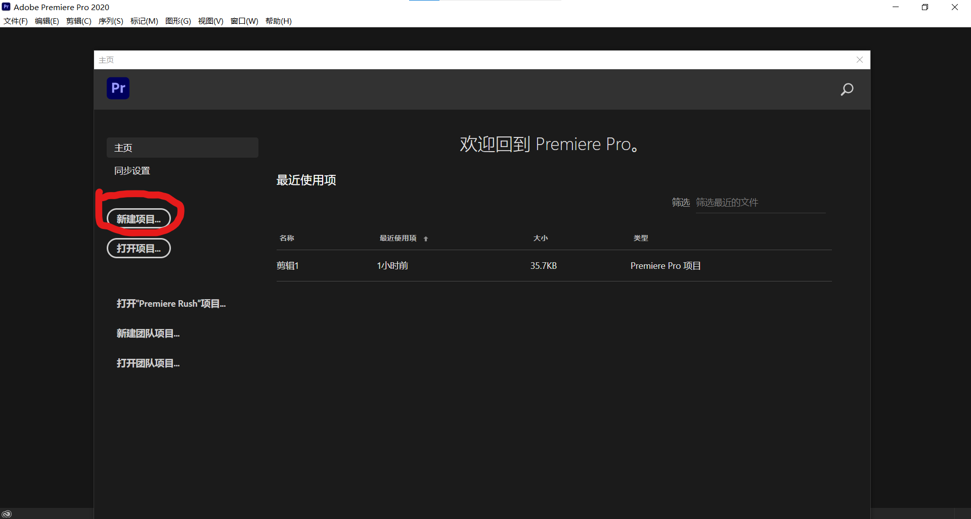Click the 打开"Premiere Rush"项目 link
The width and height of the screenshot is (971, 519).
point(171,304)
